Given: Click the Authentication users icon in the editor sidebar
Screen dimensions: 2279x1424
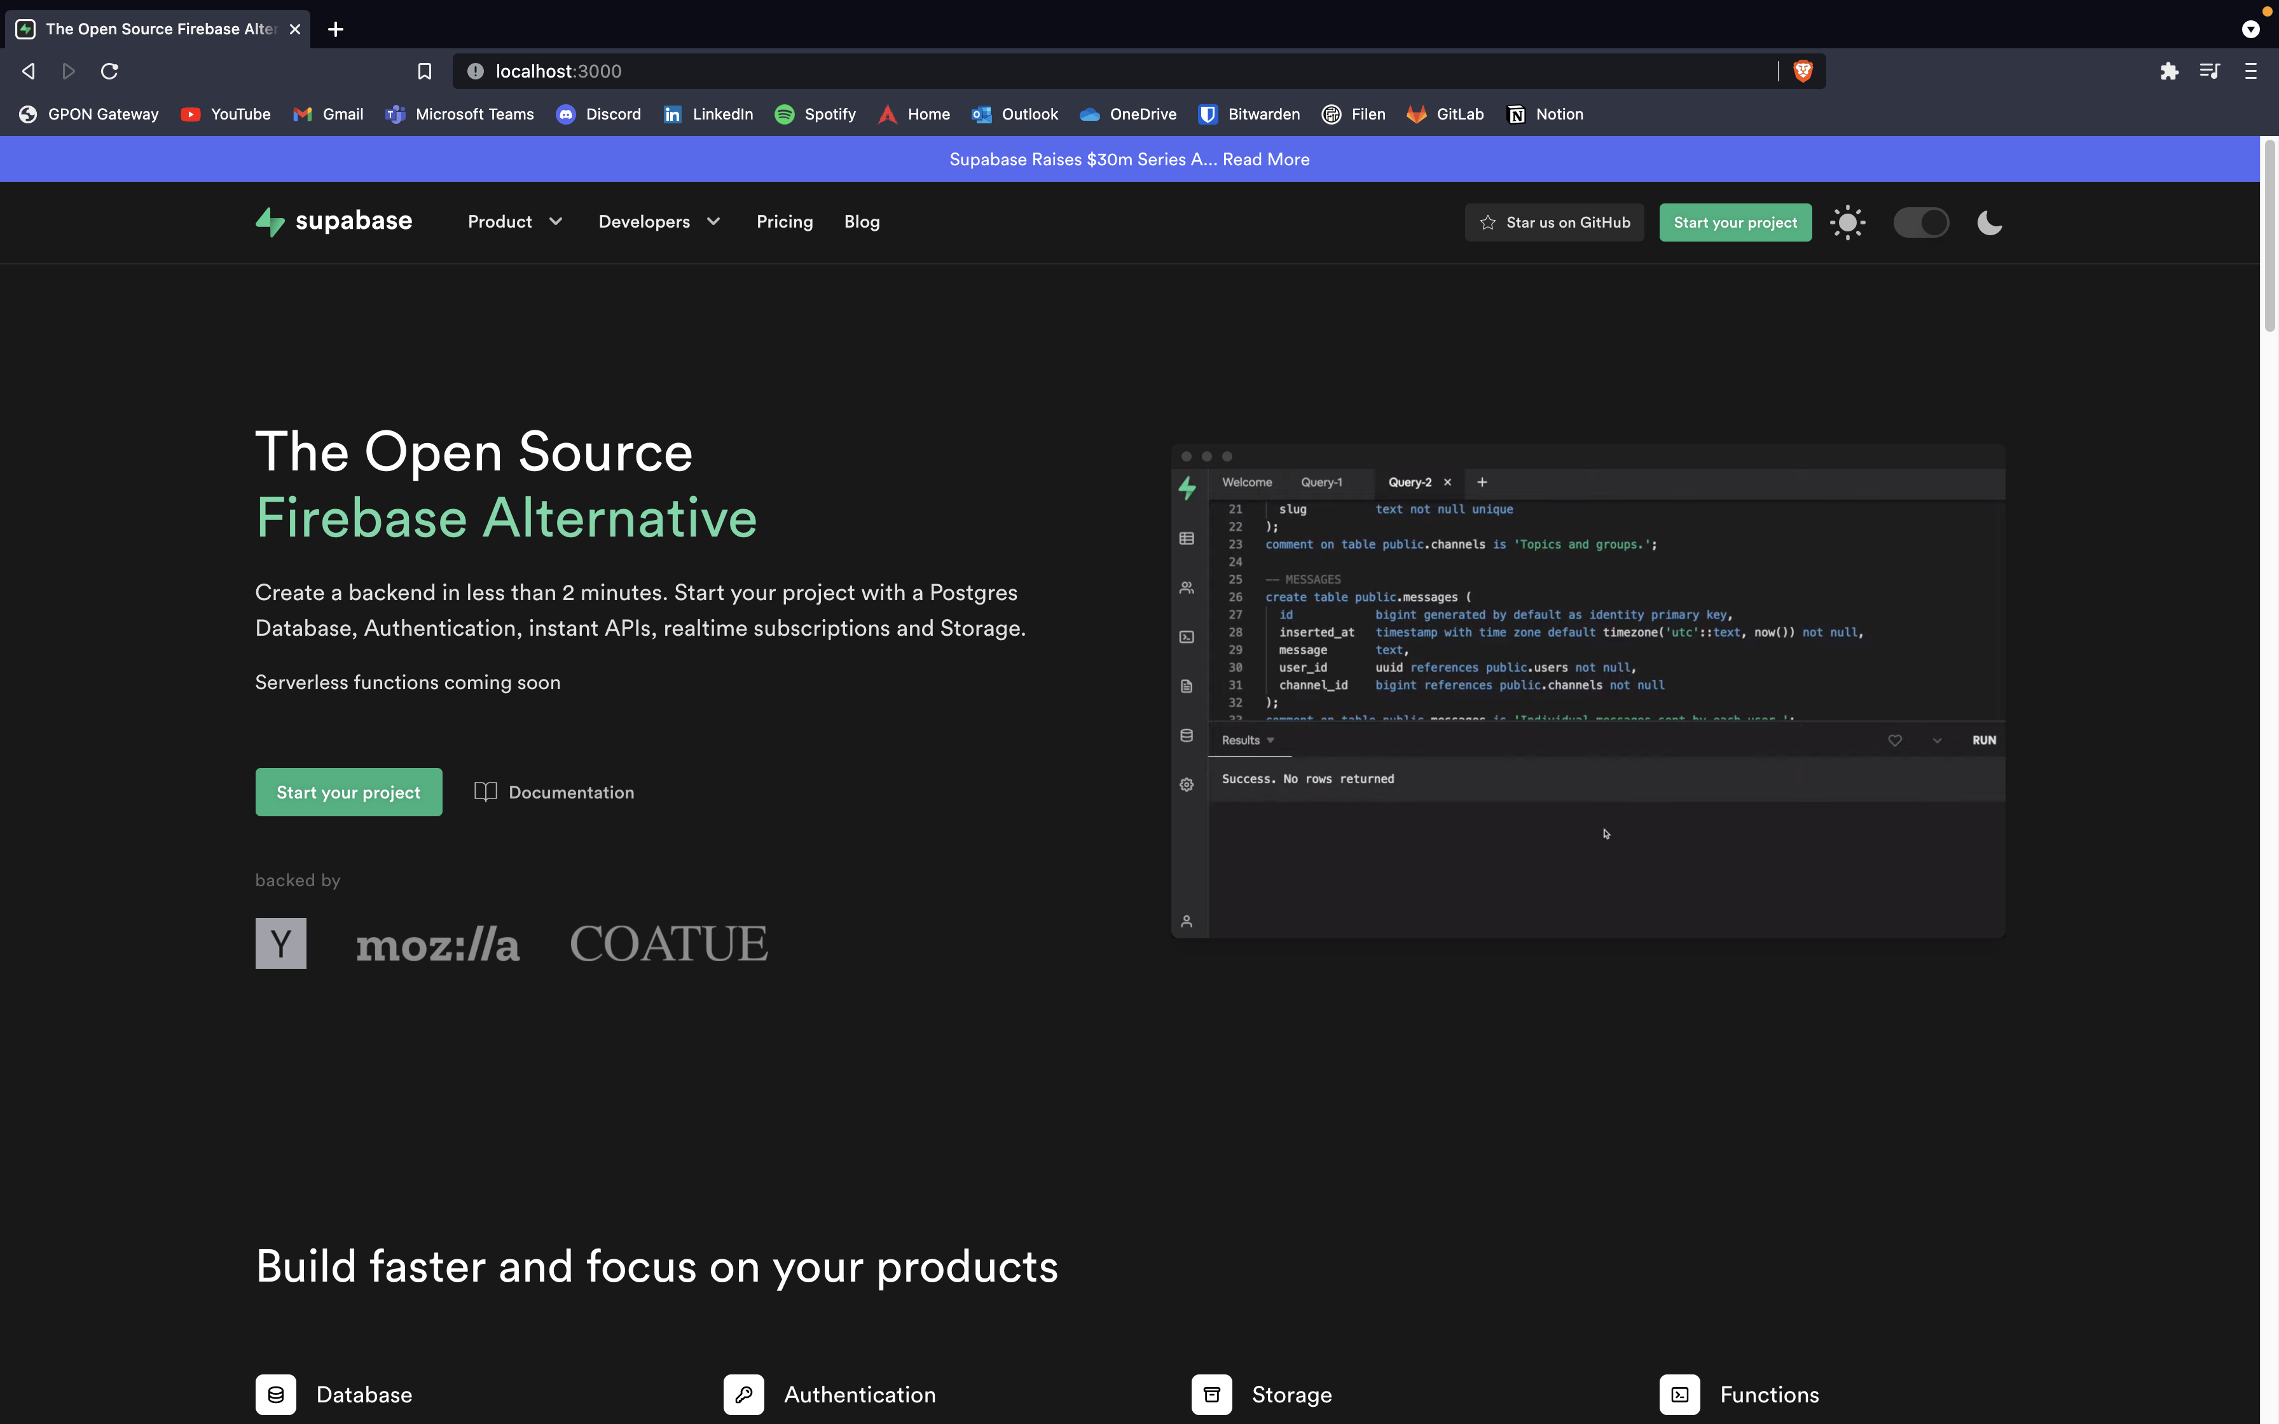Looking at the screenshot, I should 1187,587.
